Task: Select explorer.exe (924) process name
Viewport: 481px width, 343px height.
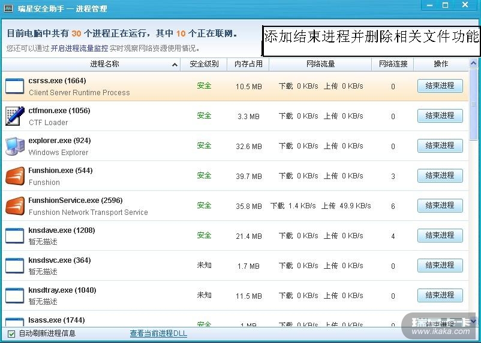Action: (x=59, y=141)
